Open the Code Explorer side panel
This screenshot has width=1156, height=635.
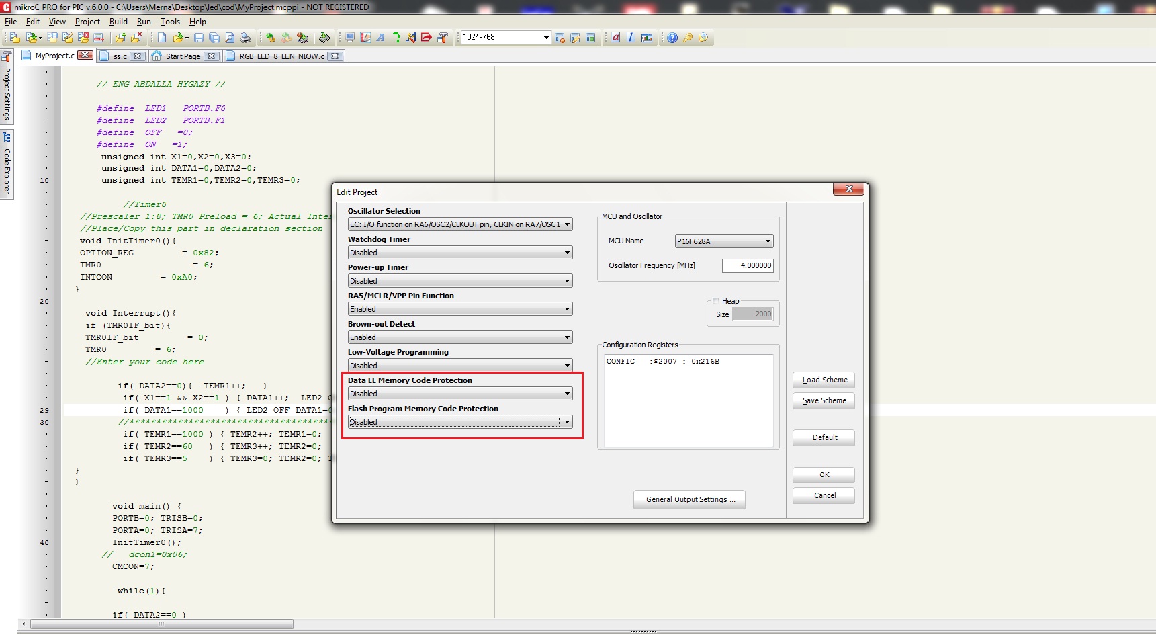[7, 165]
